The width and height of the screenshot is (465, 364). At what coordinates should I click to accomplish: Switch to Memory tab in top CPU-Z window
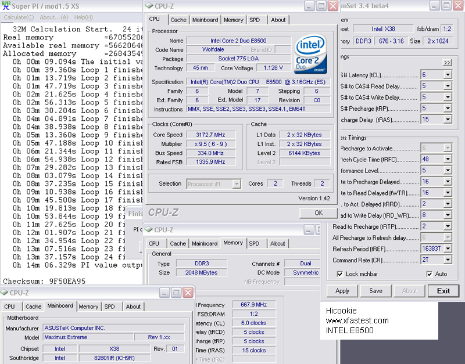(x=234, y=20)
